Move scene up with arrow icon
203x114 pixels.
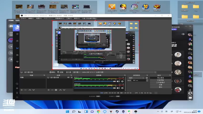(30, 90)
